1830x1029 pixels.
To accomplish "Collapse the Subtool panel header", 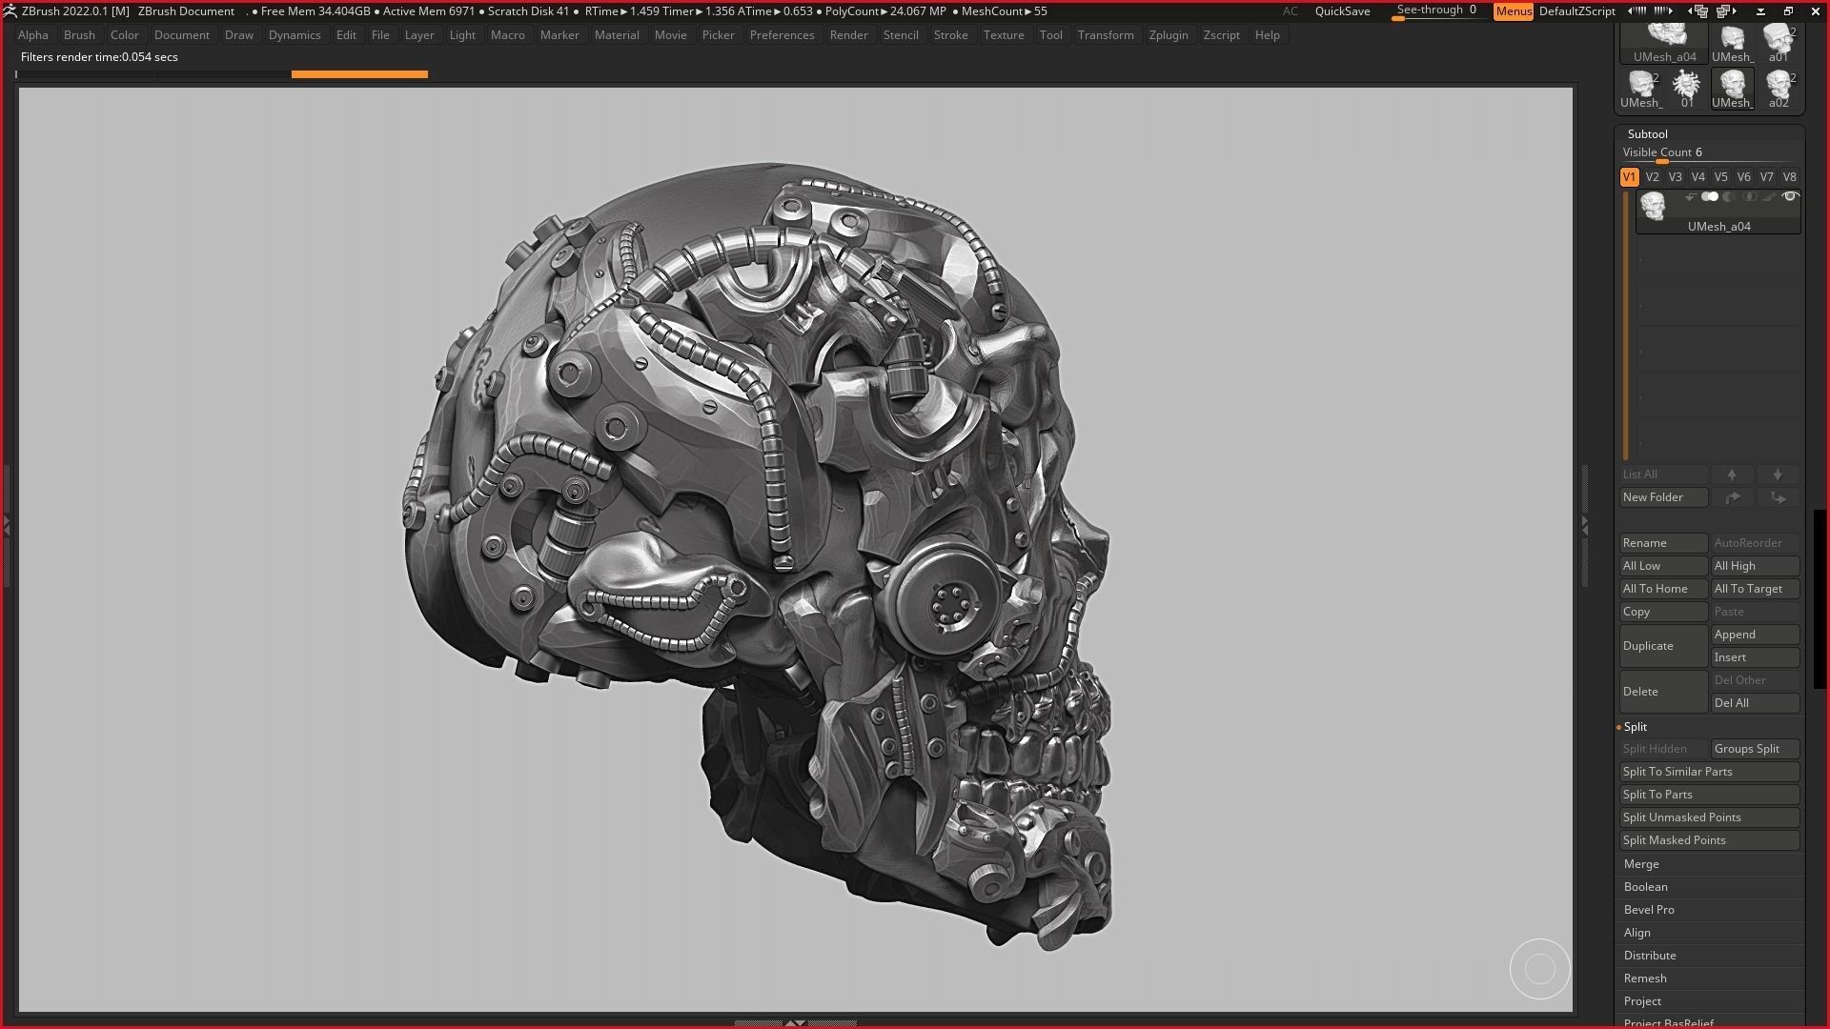I will pos(1647,134).
